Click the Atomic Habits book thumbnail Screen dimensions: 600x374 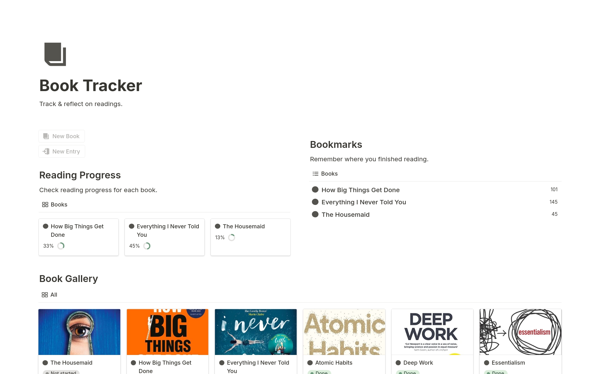tap(344, 332)
